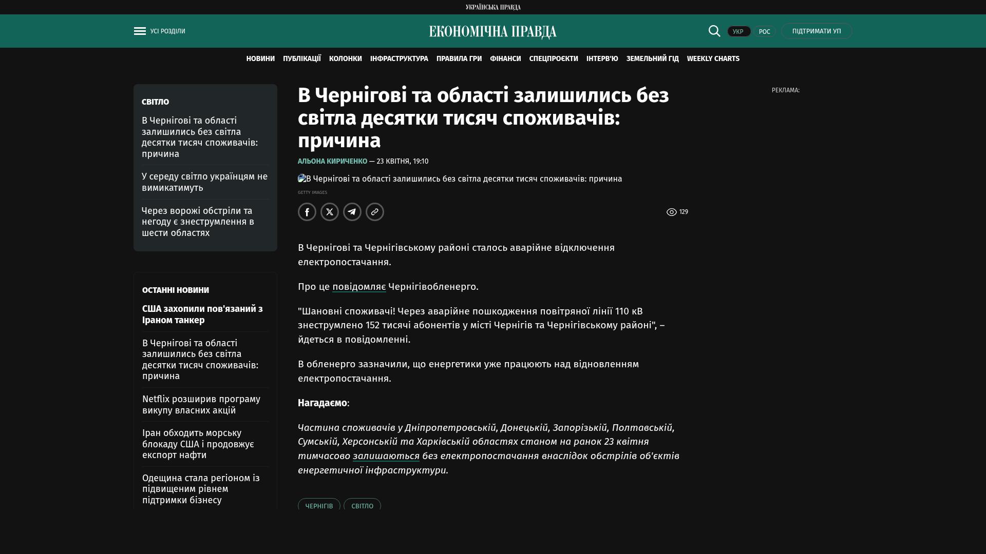Copy article link icon

pyautogui.click(x=375, y=212)
